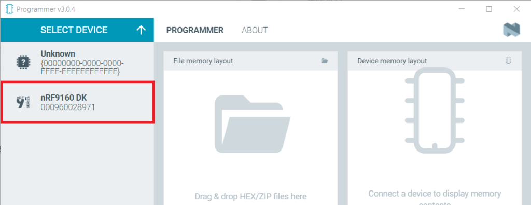
Task: Click the up arrow beside SELECT DEVICE
Action: pos(141,30)
